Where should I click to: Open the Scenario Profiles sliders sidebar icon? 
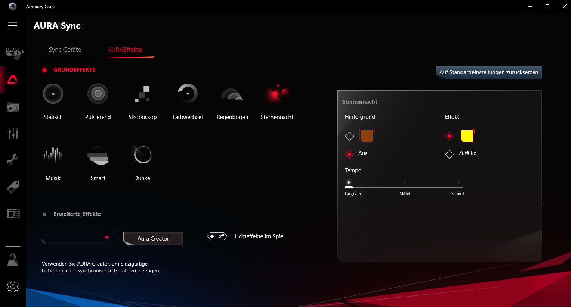click(13, 133)
